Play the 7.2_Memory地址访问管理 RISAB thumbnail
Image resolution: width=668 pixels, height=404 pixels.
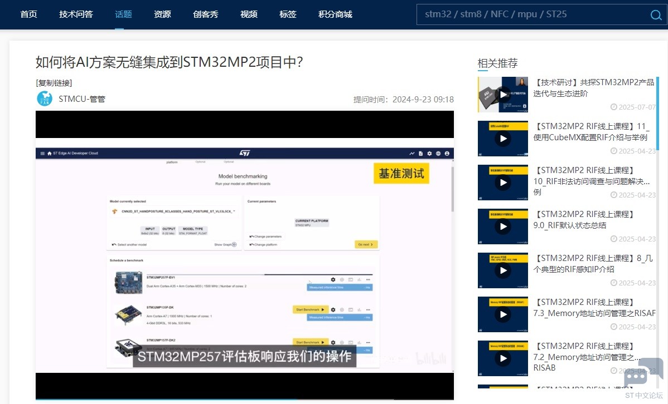coord(503,358)
